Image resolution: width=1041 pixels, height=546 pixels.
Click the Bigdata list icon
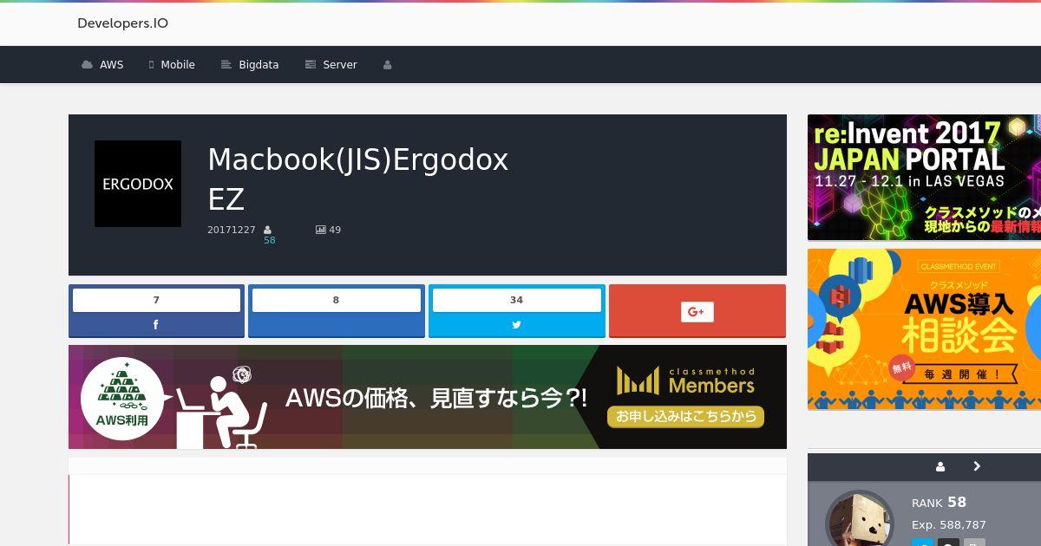(x=226, y=65)
